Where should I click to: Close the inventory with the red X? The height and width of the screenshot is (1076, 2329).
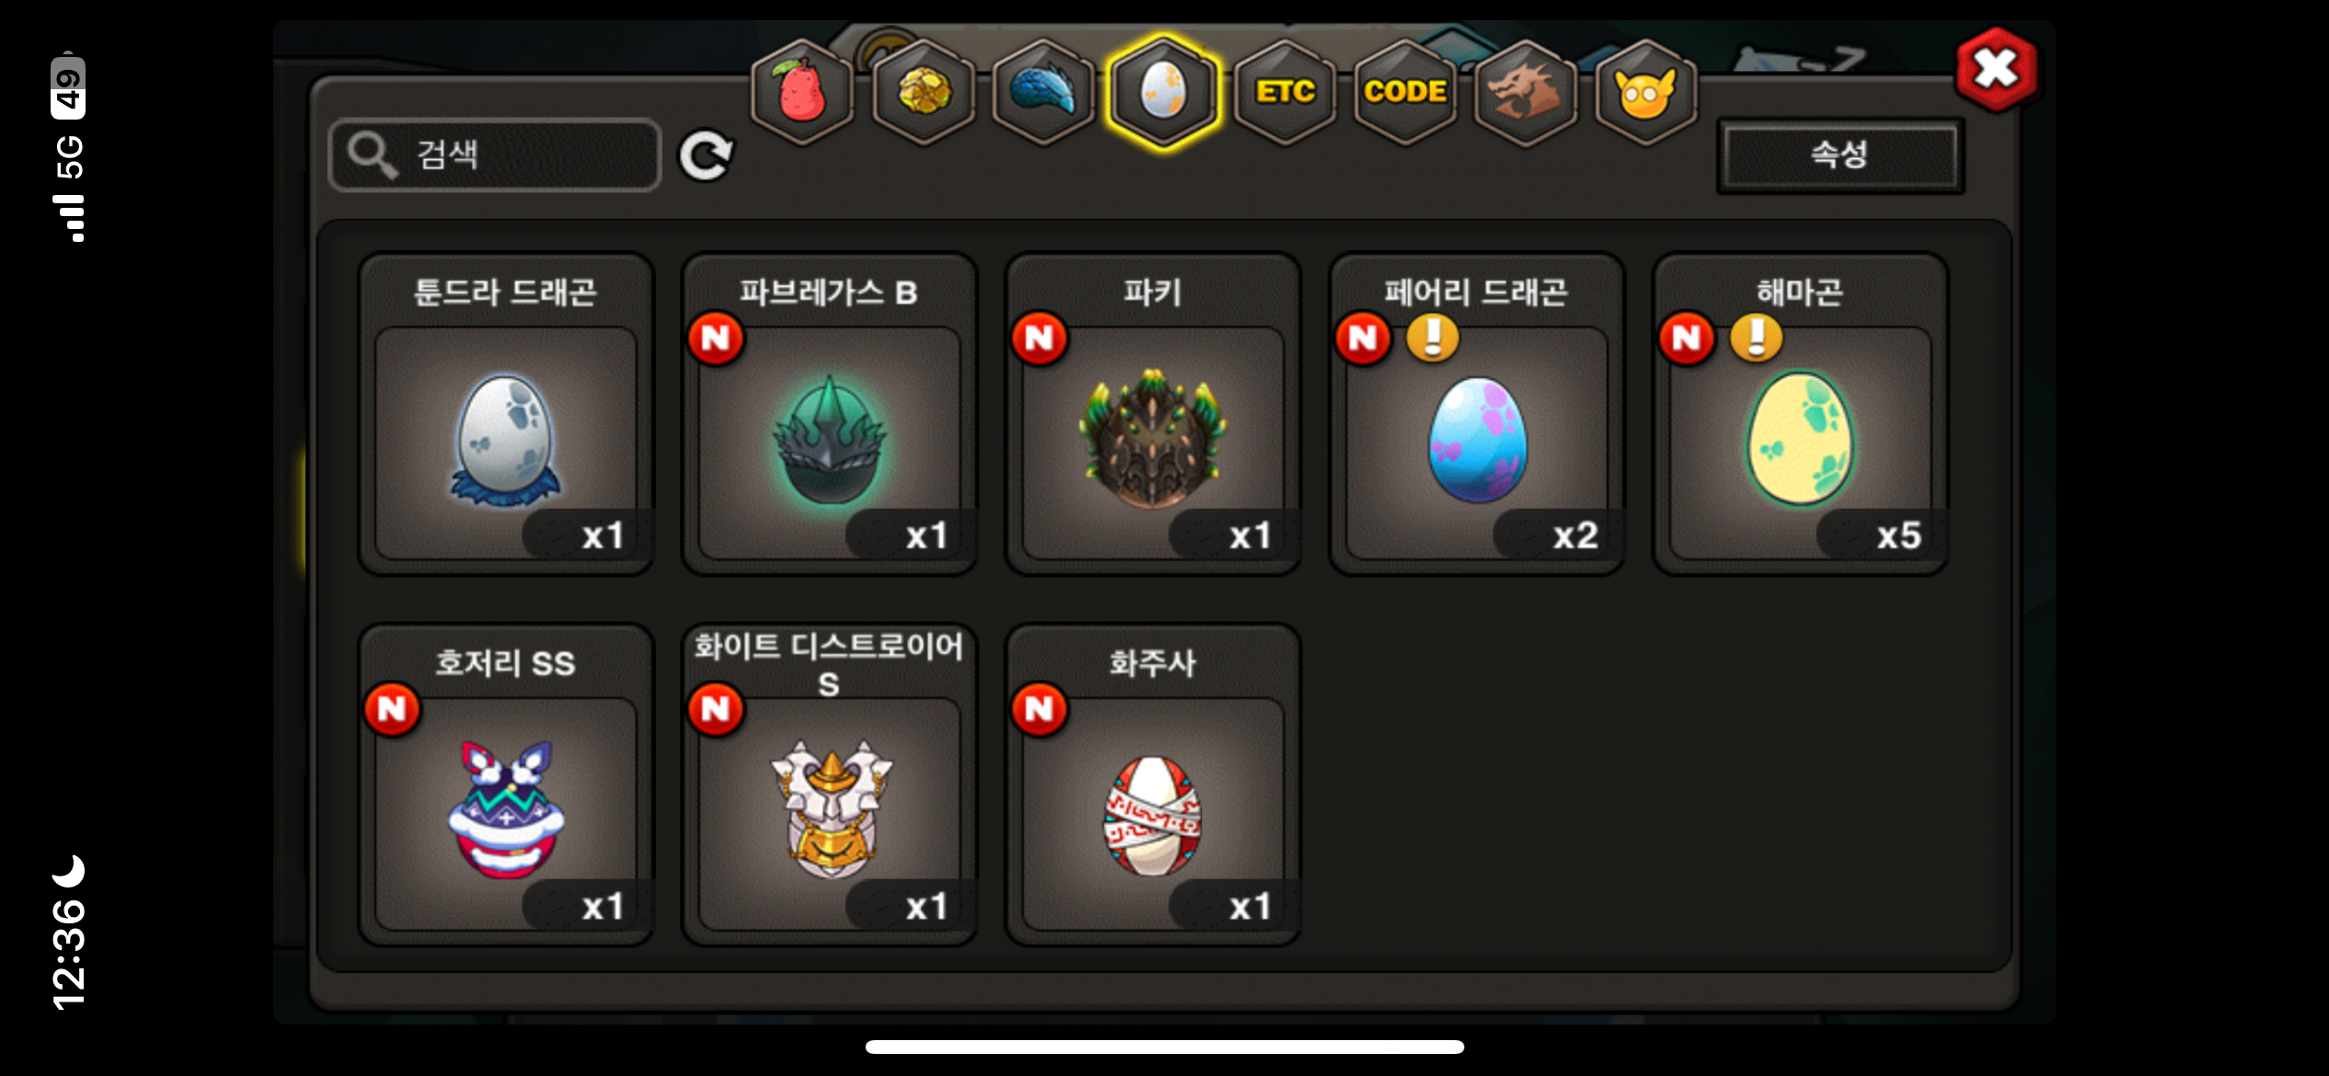coord(1995,69)
